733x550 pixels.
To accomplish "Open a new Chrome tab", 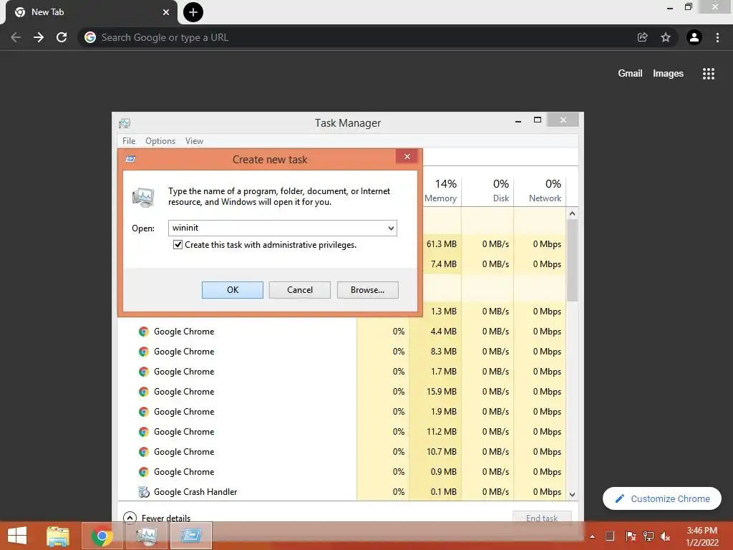I will (193, 12).
